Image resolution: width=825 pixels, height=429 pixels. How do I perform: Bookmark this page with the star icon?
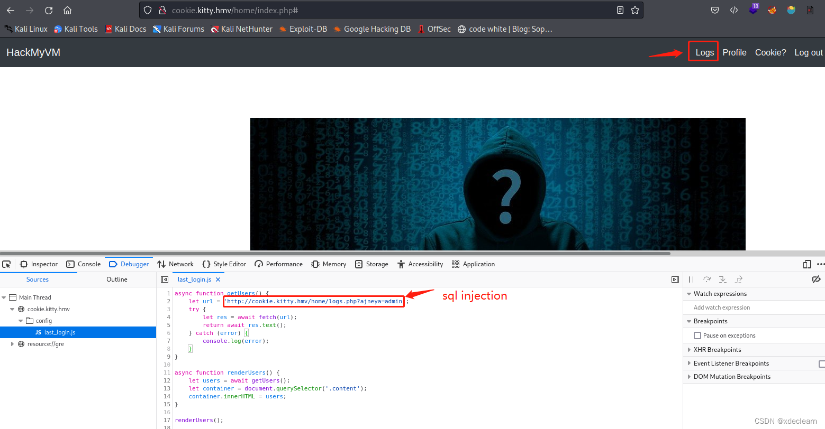coord(635,10)
